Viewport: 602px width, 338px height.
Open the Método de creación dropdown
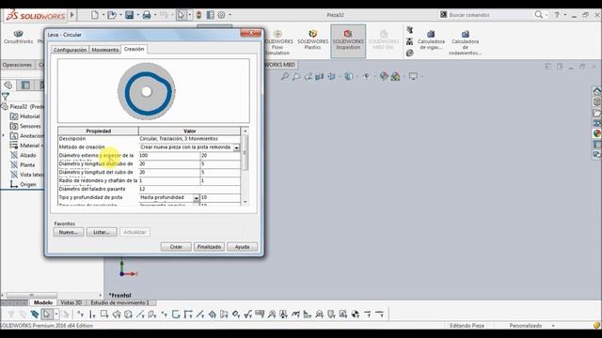[236, 147]
